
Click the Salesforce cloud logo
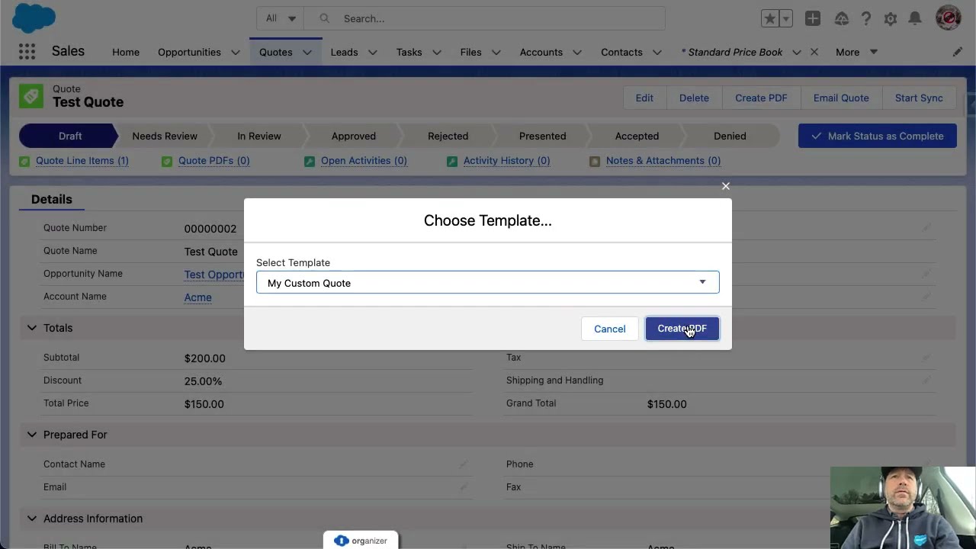[34, 18]
